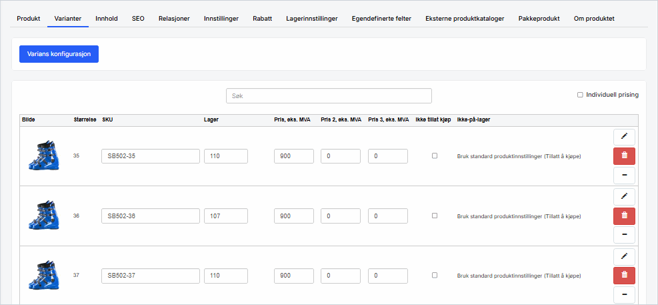Delete the SB502-36 variant via trash icon
Screen dimensions: 658x305
(x=624, y=216)
